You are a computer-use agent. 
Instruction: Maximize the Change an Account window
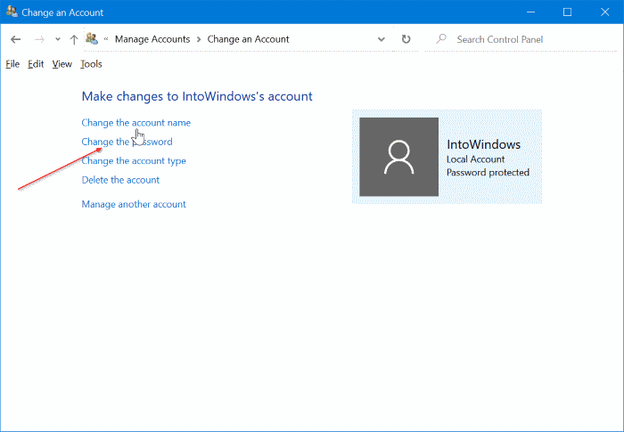568,12
